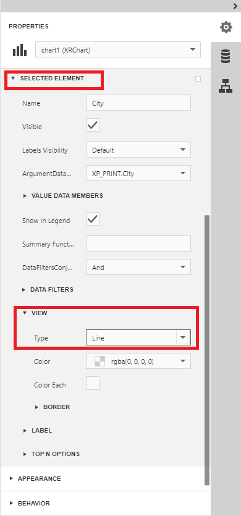The image size is (241, 516).
Task: Open the Field List database tab
Action: pyautogui.click(x=226, y=56)
